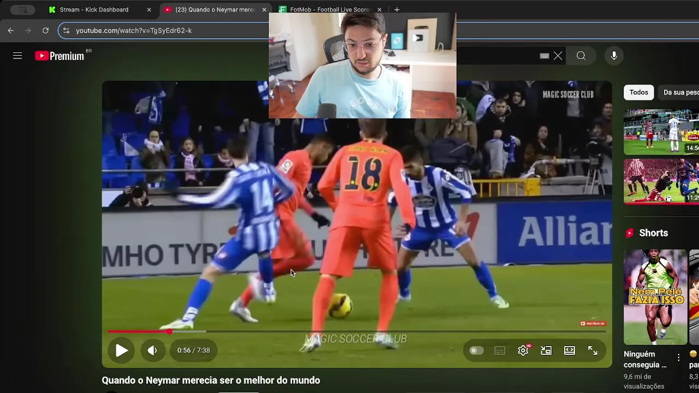Open tab search dropdown at top left
The height and width of the screenshot is (393, 699).
(x=23, y=10)
